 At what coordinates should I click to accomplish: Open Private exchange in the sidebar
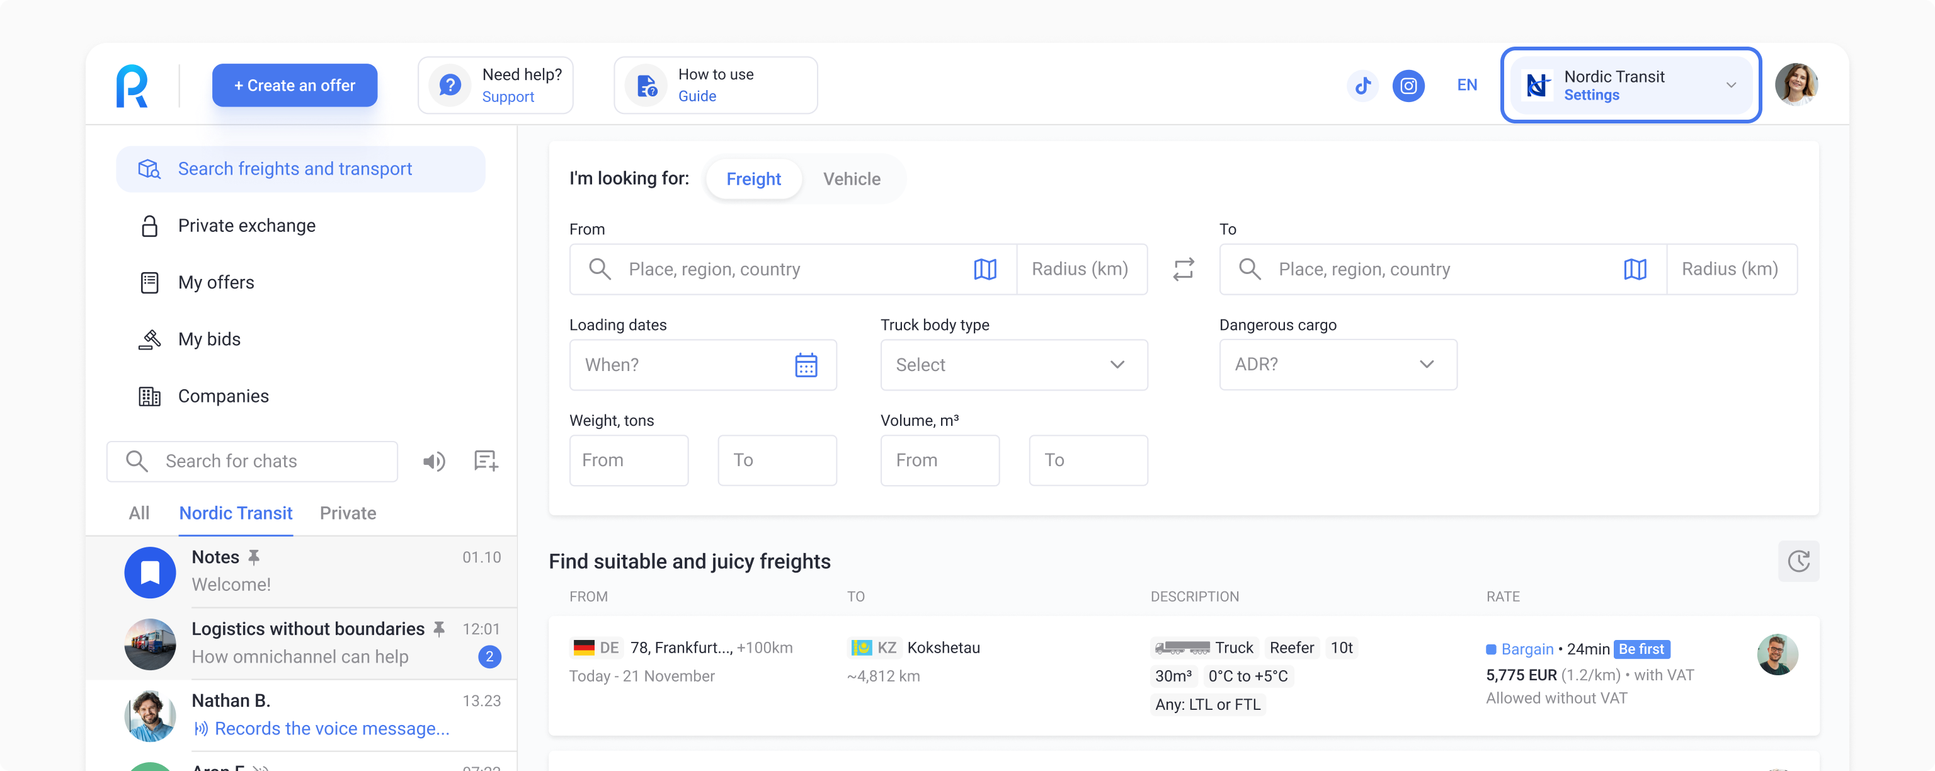tap(246, 226)
